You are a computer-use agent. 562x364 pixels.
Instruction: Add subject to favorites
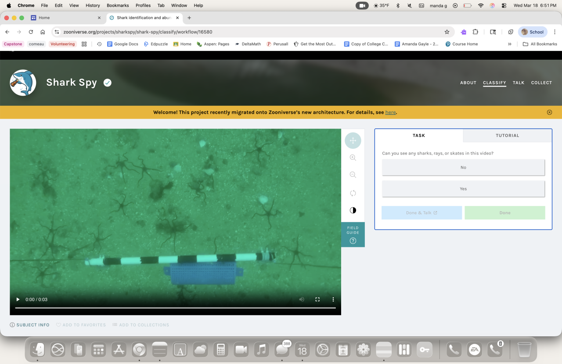[x=81, y=325]
